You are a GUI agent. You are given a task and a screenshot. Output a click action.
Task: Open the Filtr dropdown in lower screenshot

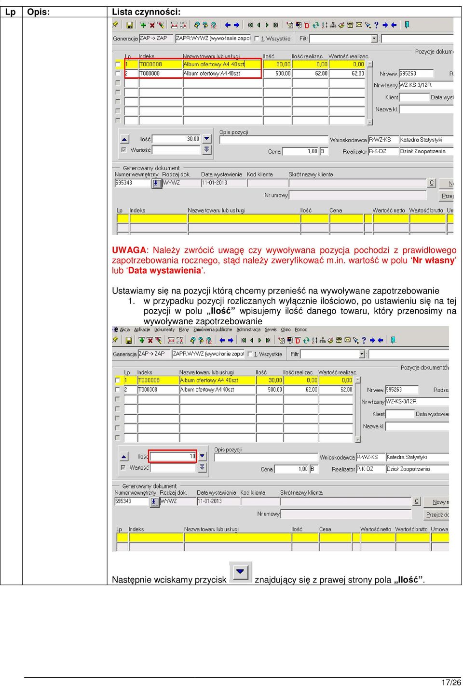pyautogui.click(x=362, y=354)
